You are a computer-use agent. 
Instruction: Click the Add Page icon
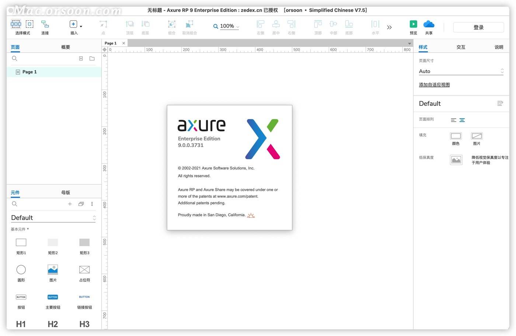[81, 59]
